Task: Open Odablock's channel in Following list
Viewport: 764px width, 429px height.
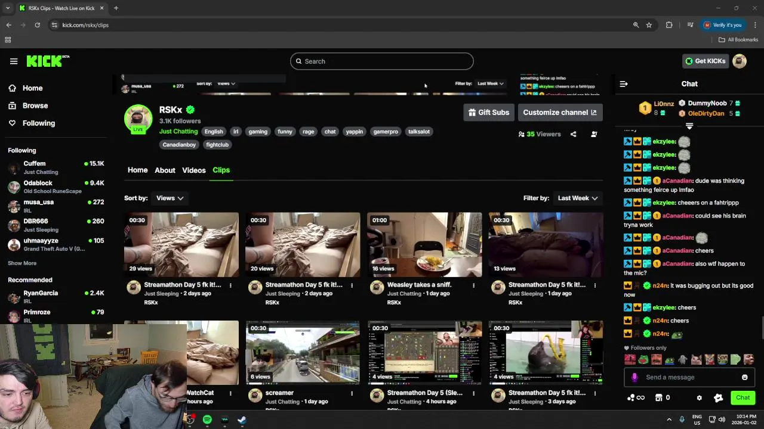Action: click(56, 187)
